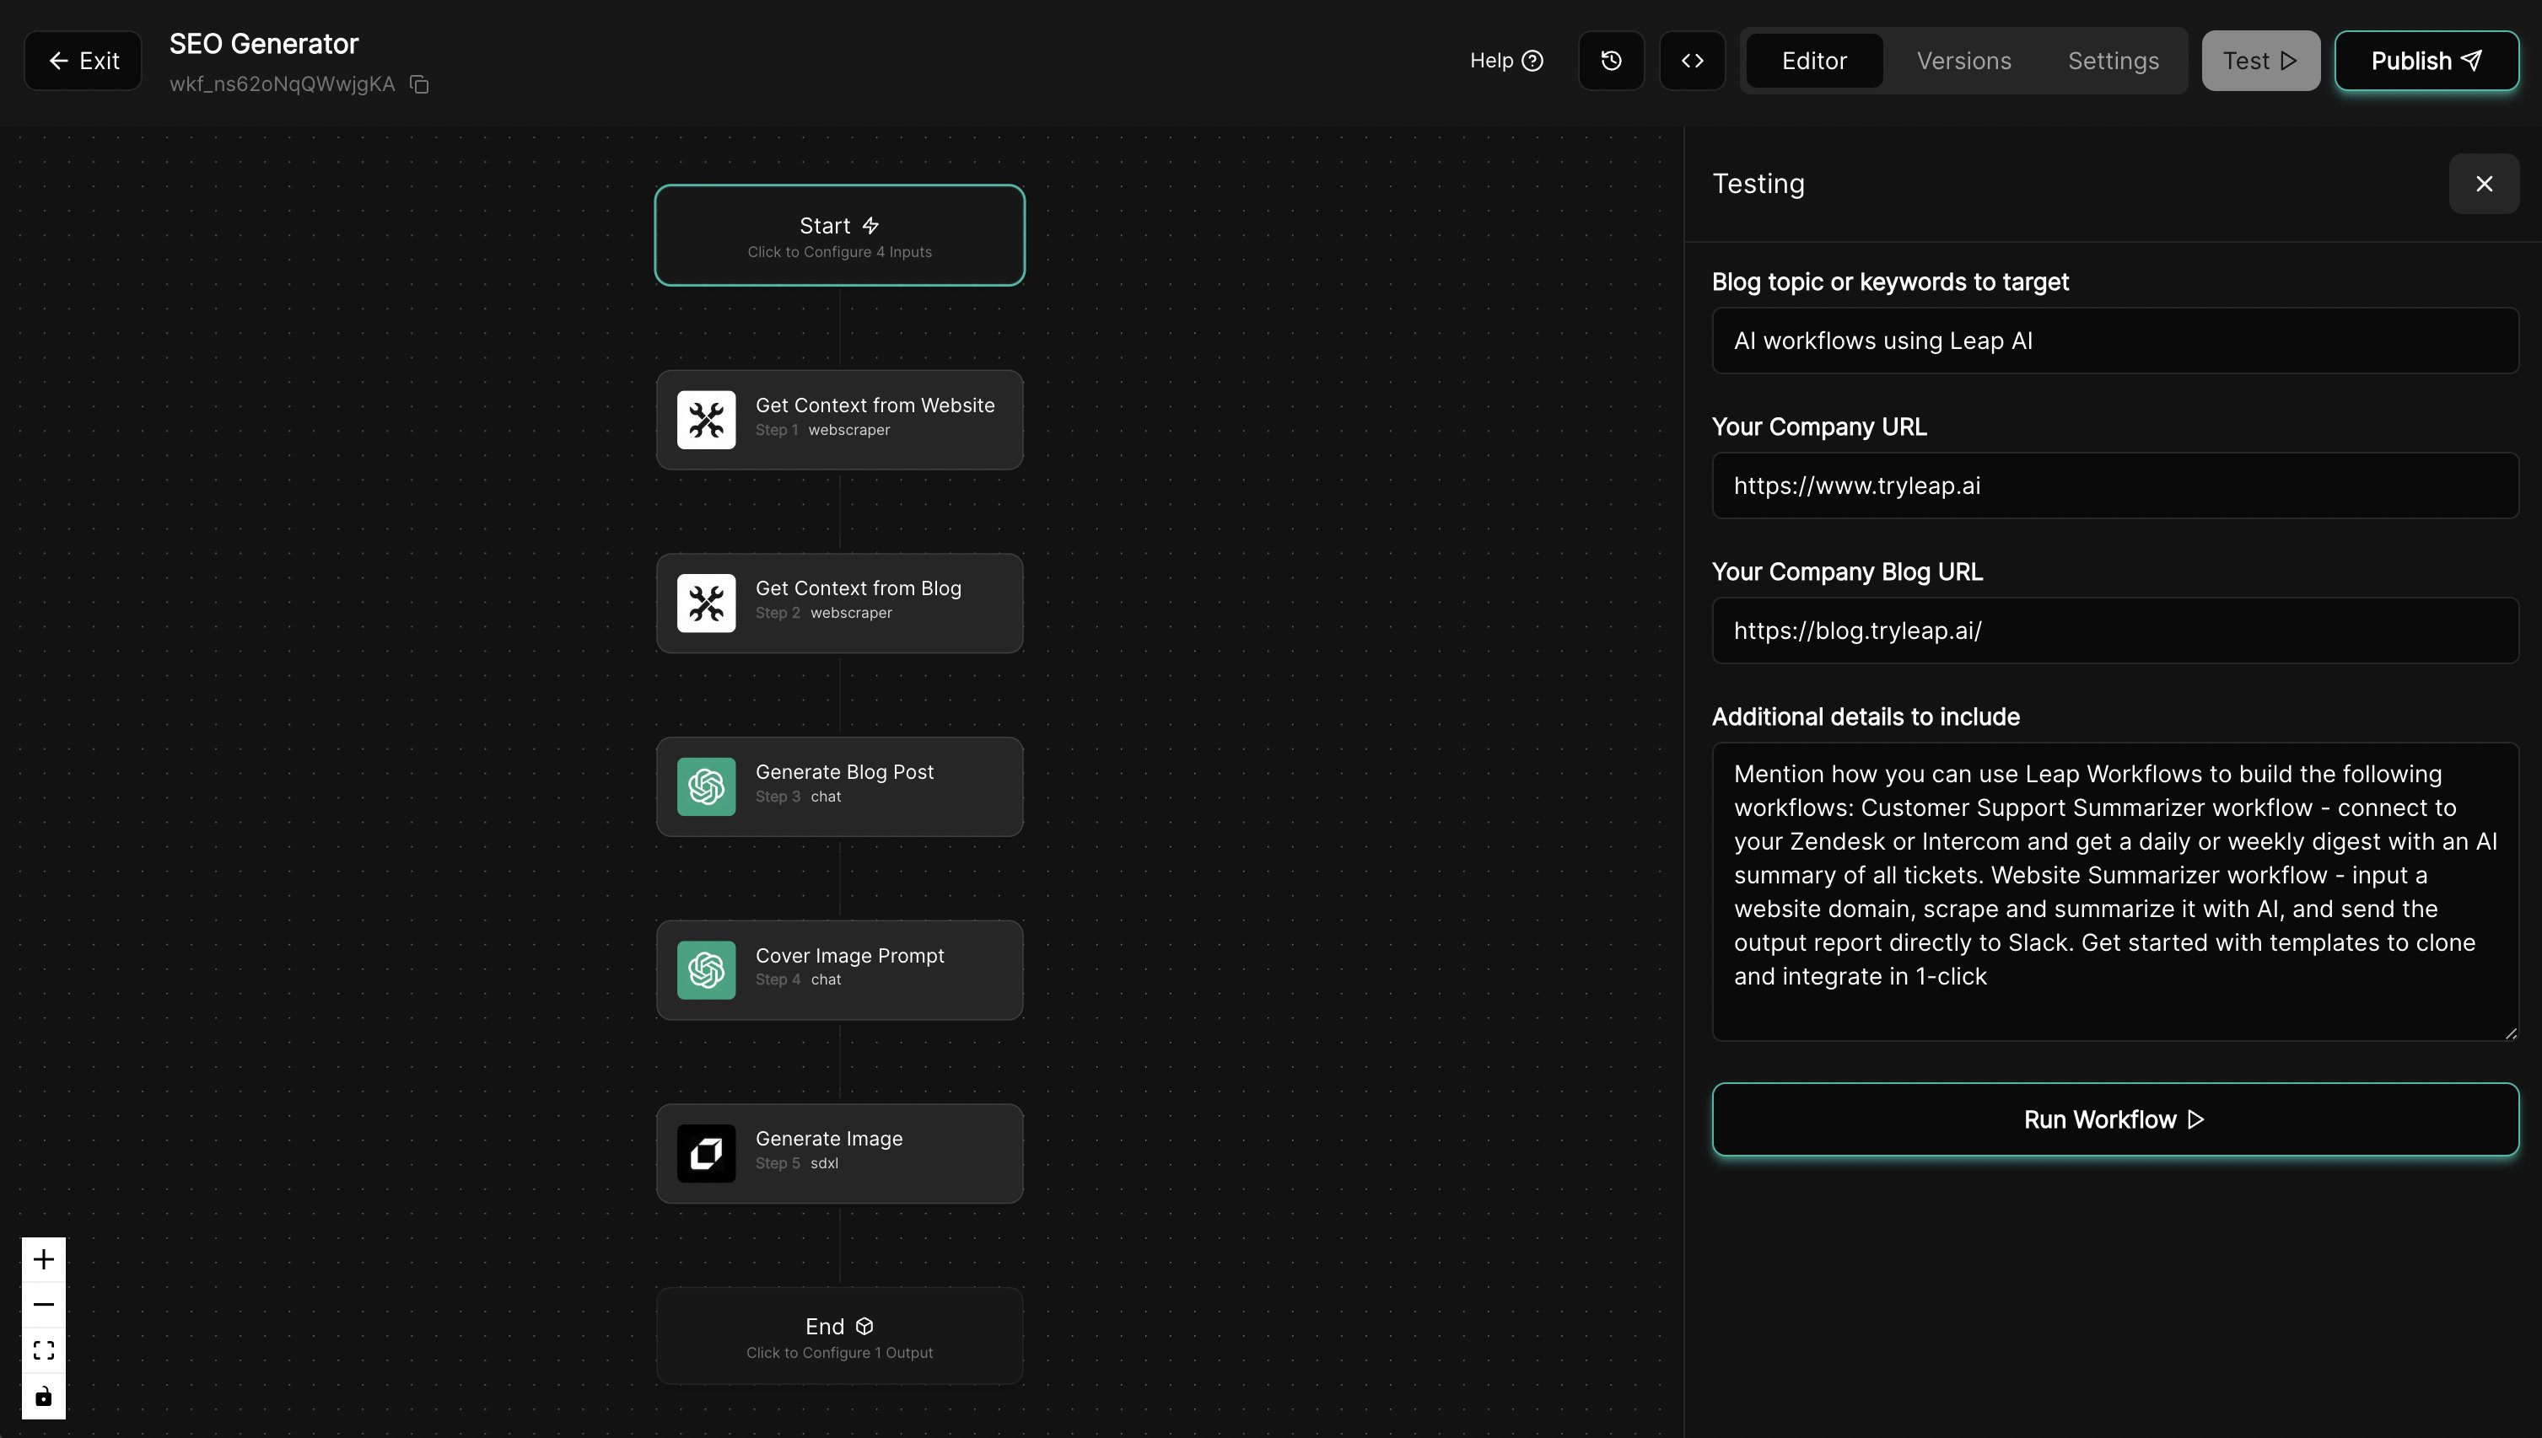
Task: Click the wkf_ns62oNqQWwjgKA workflow ID text
Action: click(x=282, y=85)
